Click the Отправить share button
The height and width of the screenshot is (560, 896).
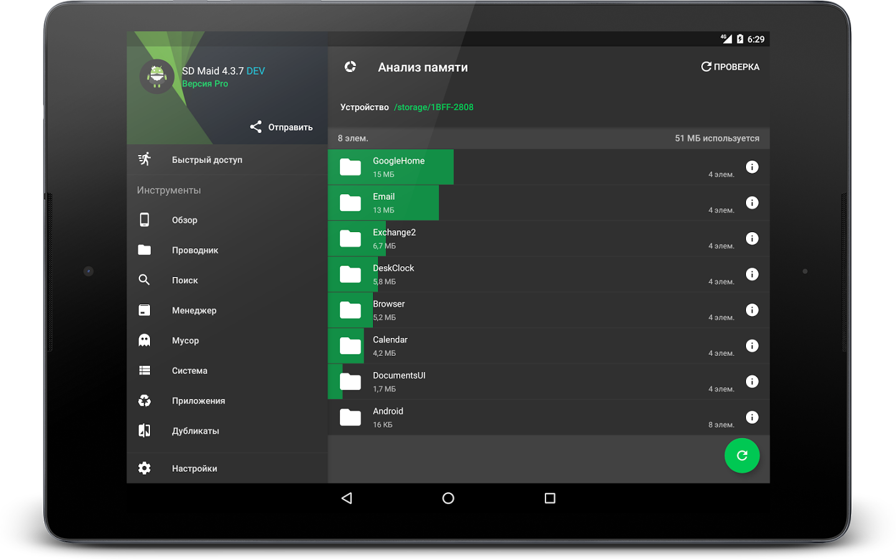pos(281,127)
